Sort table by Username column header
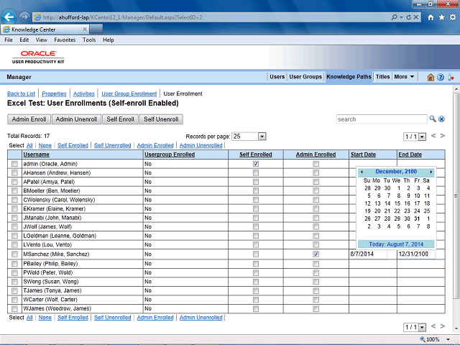This screenshot has width=460, height=345. click(x=37, y=155)
